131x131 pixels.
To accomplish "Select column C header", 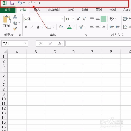I will tap(54, 52).
